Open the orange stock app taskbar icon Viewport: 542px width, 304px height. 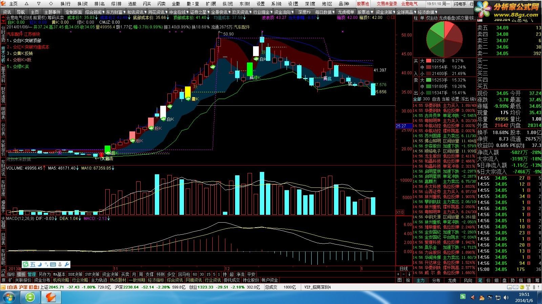(x=51, y=297)
